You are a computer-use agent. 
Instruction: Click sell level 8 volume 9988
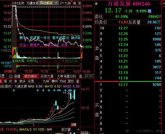[x=157, y=39]
